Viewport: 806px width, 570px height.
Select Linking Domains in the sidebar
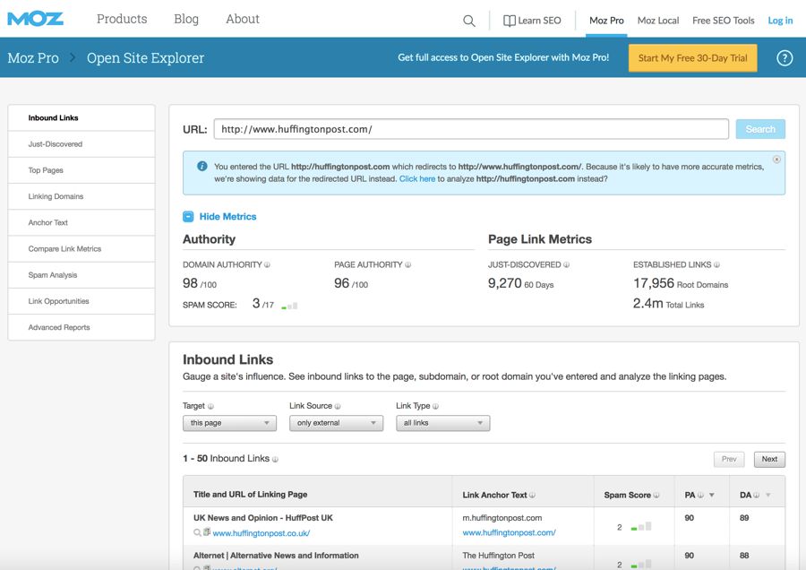tap(81, 196)
